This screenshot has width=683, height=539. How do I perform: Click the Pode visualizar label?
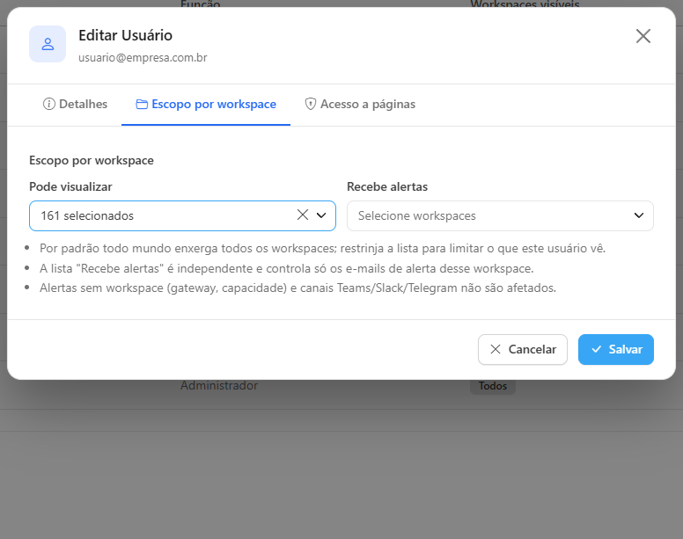click(70, 187)
